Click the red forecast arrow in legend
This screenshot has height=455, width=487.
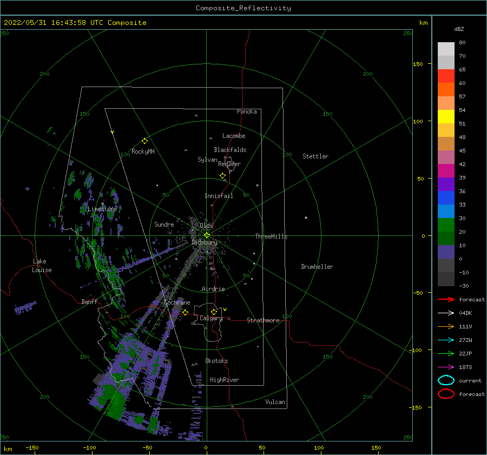coord(446,299)
